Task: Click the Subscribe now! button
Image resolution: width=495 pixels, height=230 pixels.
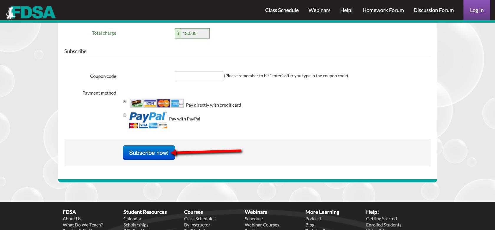Action: (149, 153)
